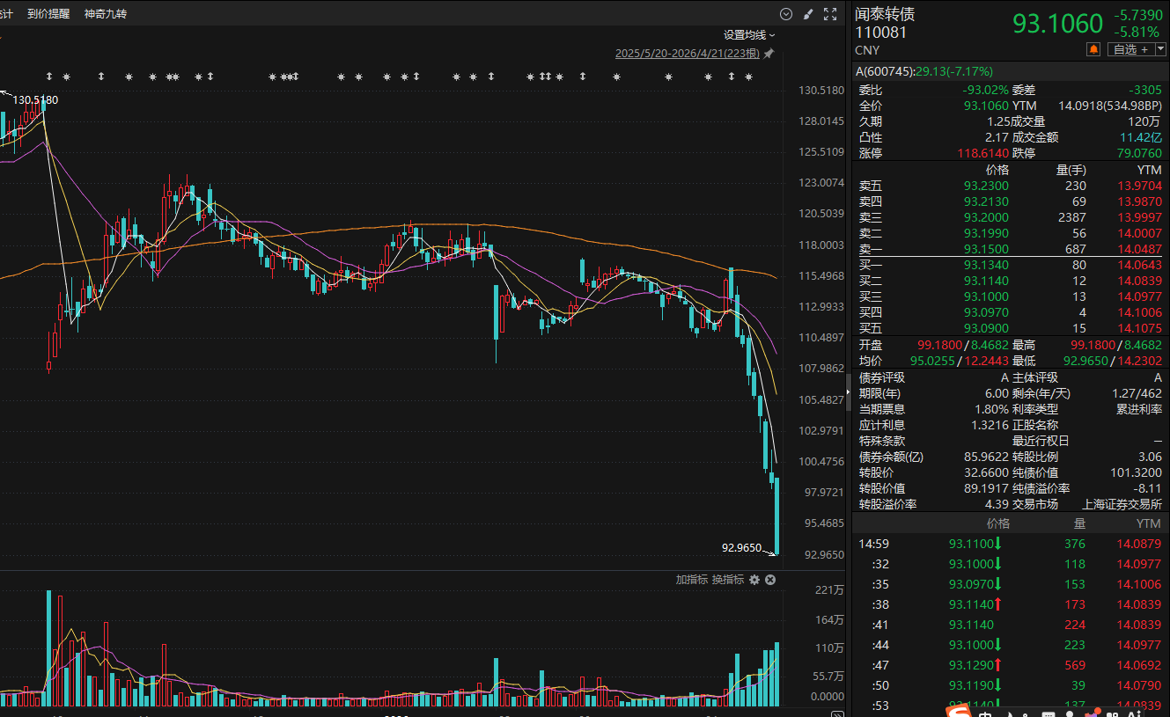
Task: Click the 纯债价值 value 101.3200
Action: tap(1137, 472)
